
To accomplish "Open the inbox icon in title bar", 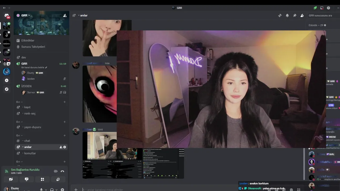I will [x=322, y=8].
